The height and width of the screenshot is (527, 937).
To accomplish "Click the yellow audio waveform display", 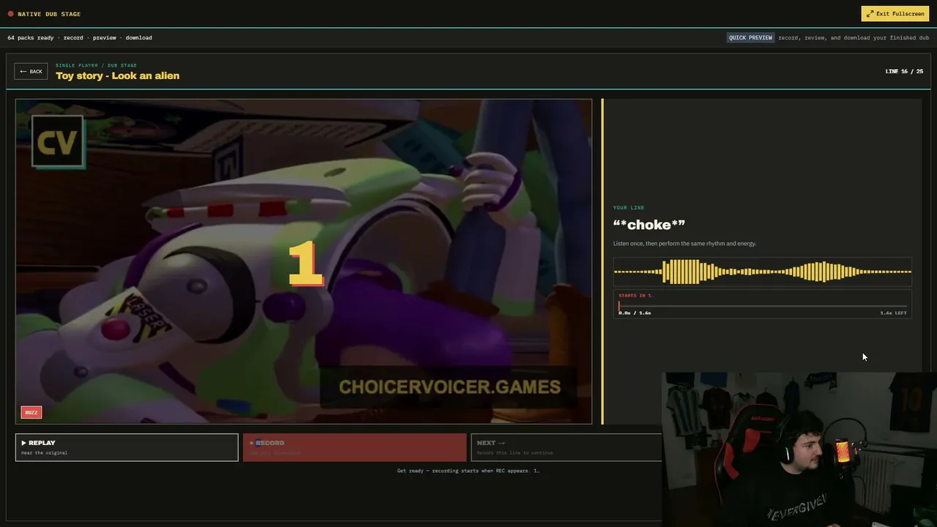I will (763, 272).
